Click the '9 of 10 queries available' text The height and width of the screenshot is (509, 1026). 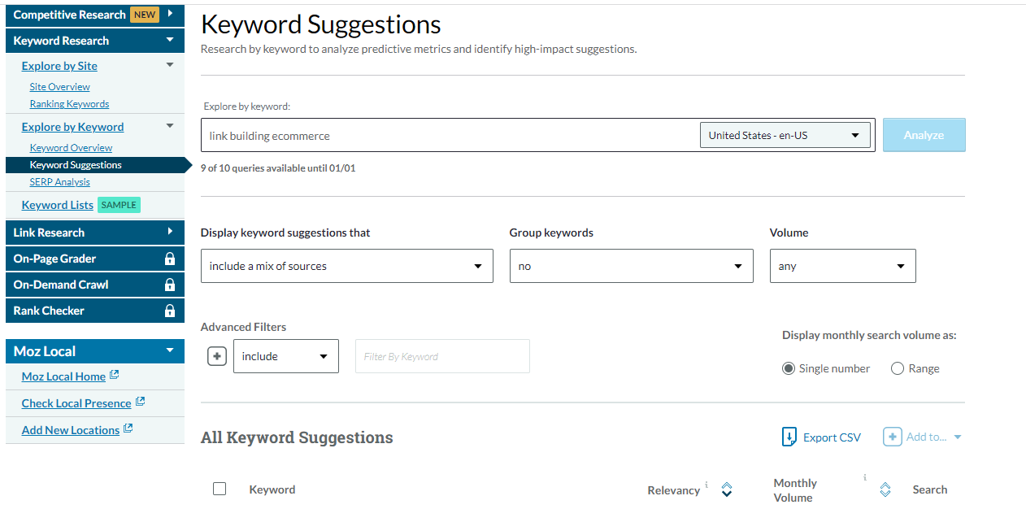tap(278, 168)
